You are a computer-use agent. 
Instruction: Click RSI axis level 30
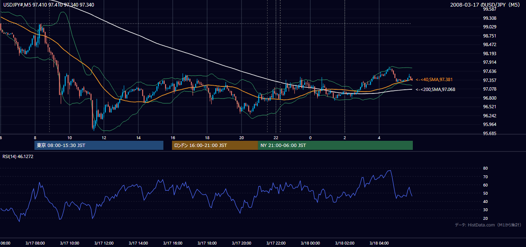[485, 210]
